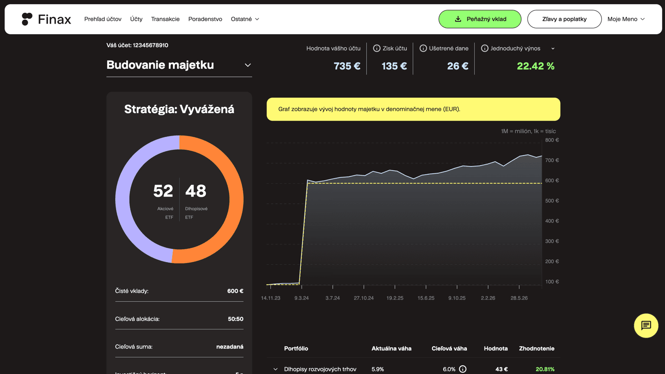Click the 26 € saved taxes value
Screen dimensions: 665x374
pos(458,66)
